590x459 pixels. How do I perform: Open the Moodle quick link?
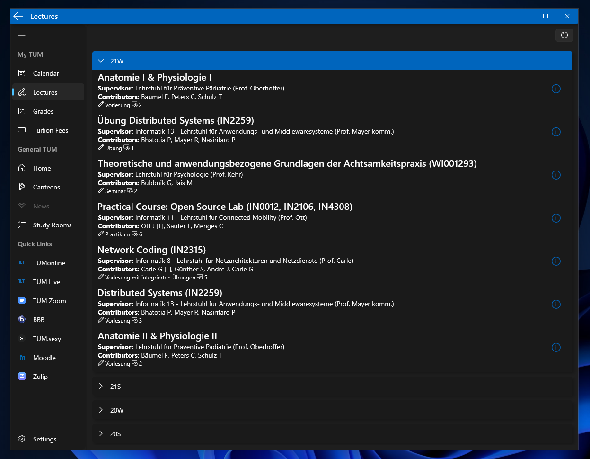(48, 357)
